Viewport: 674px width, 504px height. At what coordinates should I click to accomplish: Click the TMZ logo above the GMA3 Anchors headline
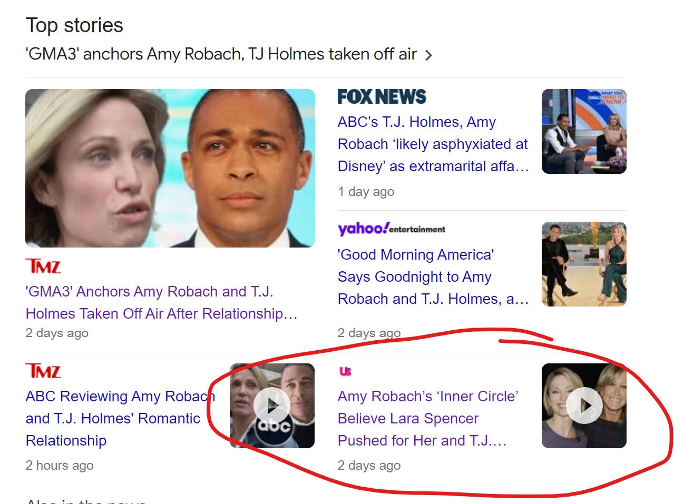[x=44, y=266]
